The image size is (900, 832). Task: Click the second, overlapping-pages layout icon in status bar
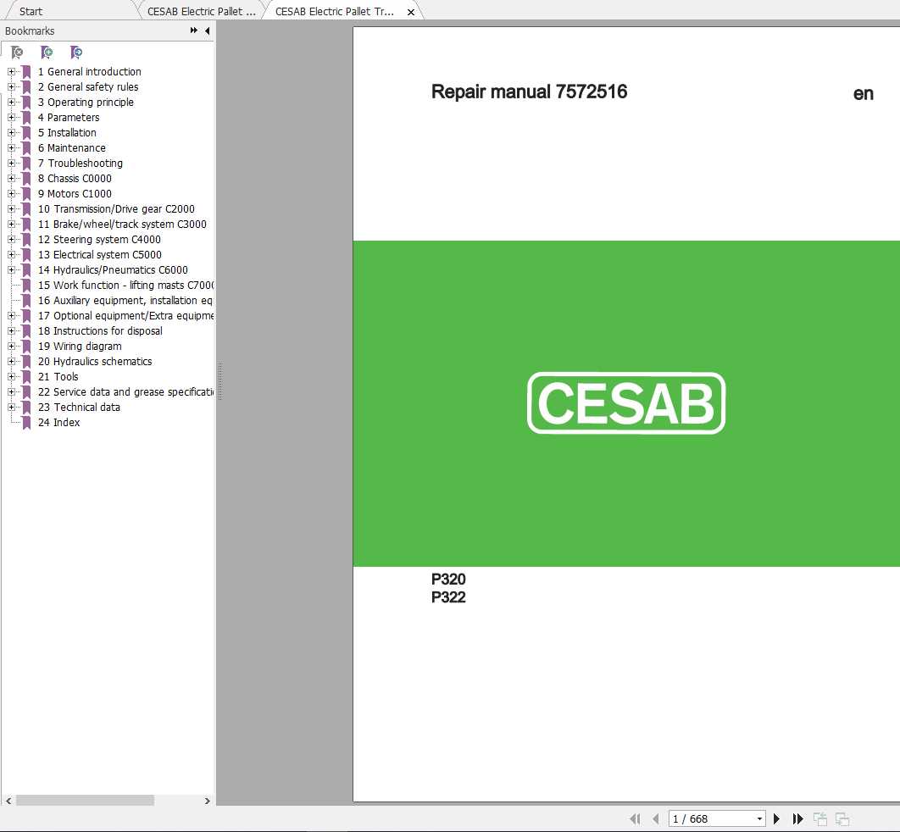(x=842, y=818)
